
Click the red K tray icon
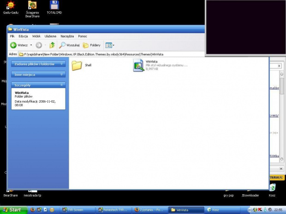pos(260,210)
